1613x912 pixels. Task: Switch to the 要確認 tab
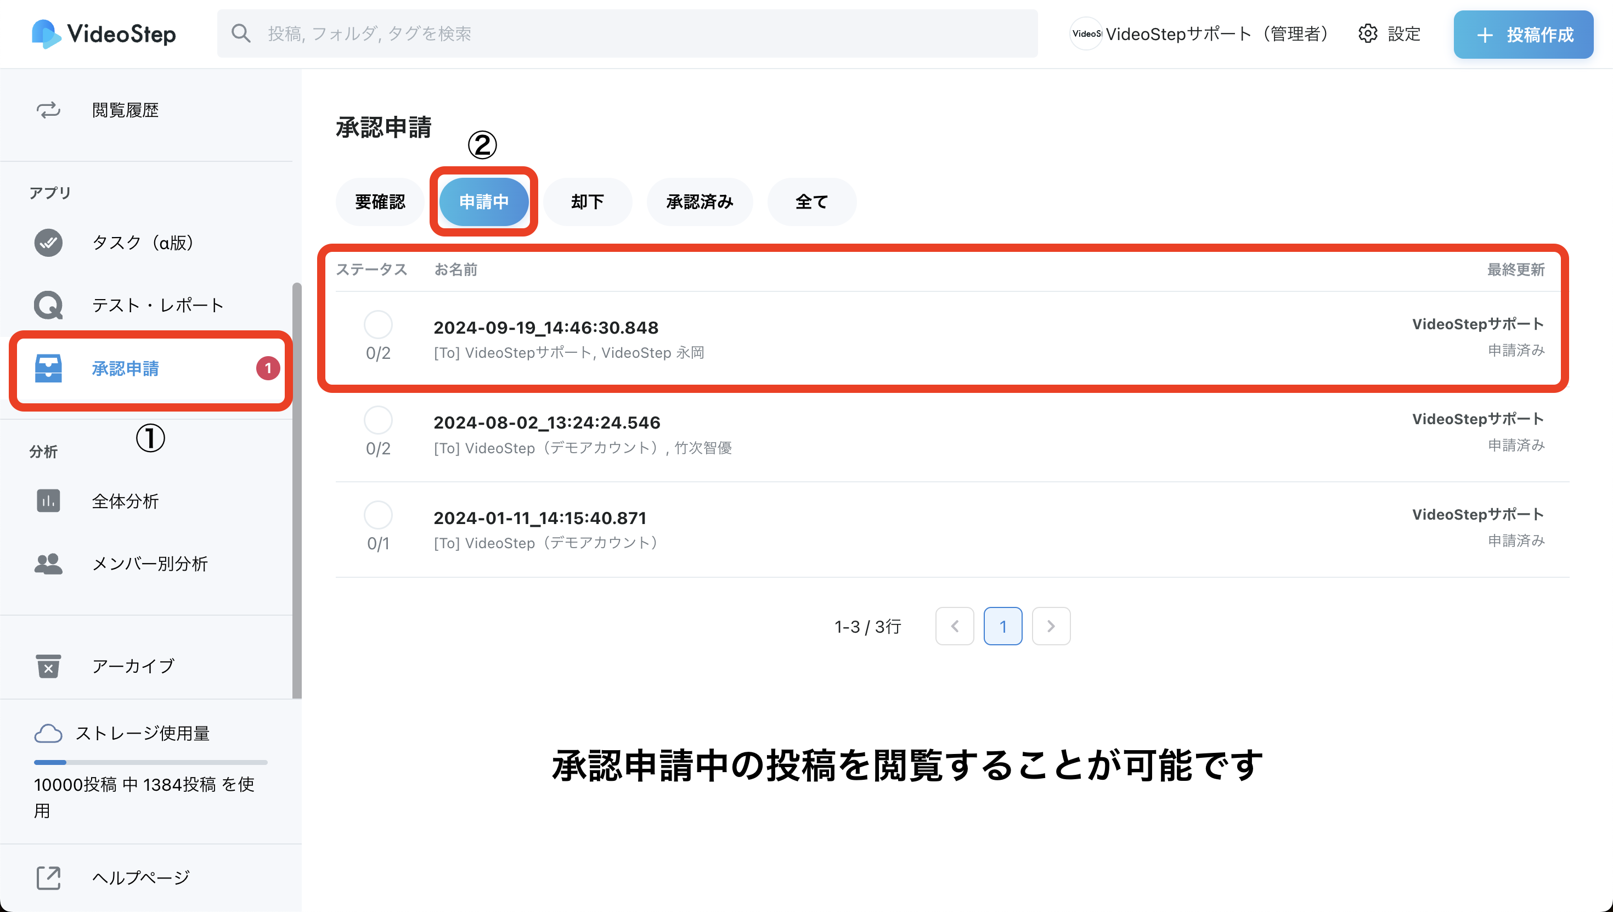click(x=380, y=202)
